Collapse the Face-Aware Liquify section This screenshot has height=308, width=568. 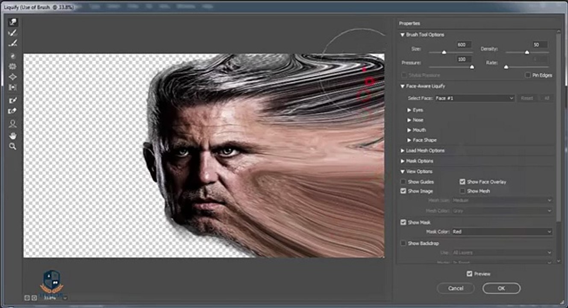tap(403, 86)
